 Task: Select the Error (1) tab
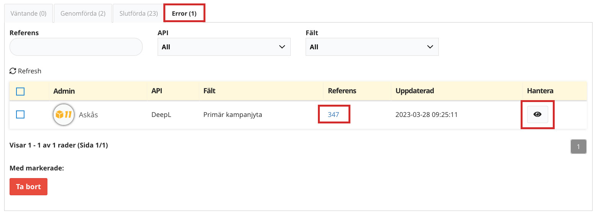(184, 13)
